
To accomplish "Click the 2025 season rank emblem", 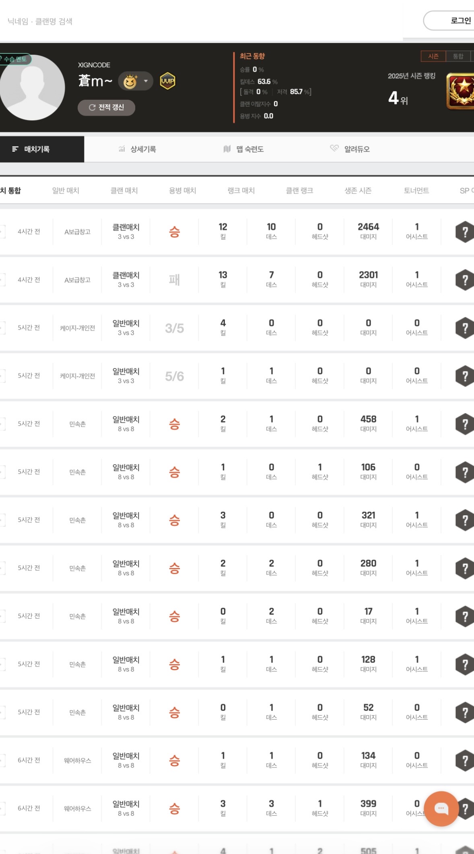I will coord(461,91).
